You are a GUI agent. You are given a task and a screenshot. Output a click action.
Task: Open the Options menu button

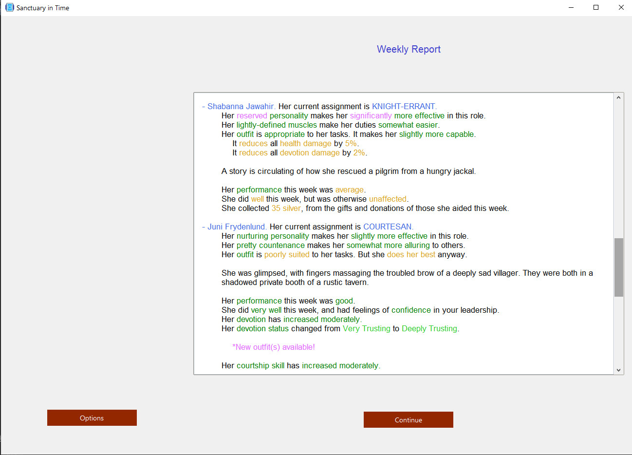click(92, 417)
